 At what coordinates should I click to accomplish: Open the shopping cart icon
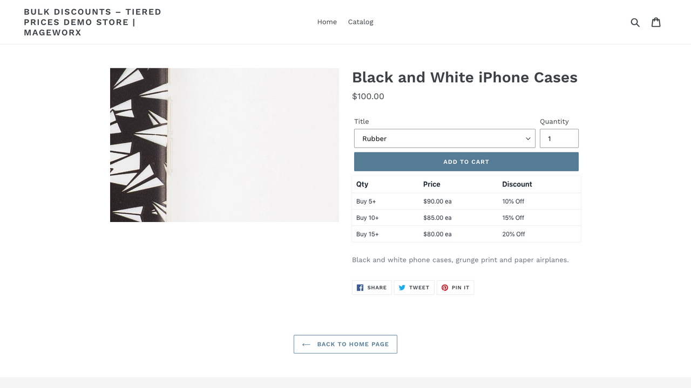[x=656, y=22]
